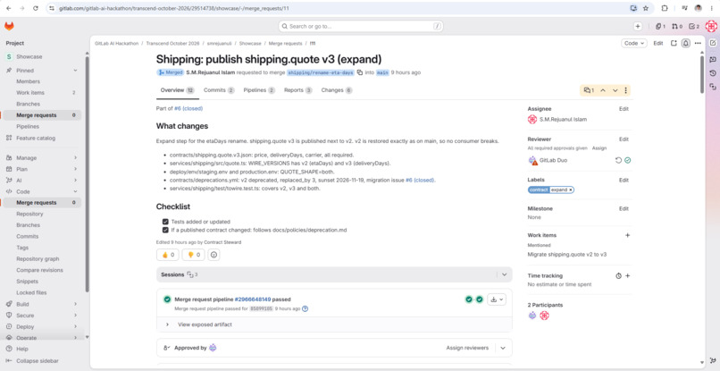The height and width of the screenshot is (371, 720).
Task: Jump to next unresolved thread
Action: point(615,90)
